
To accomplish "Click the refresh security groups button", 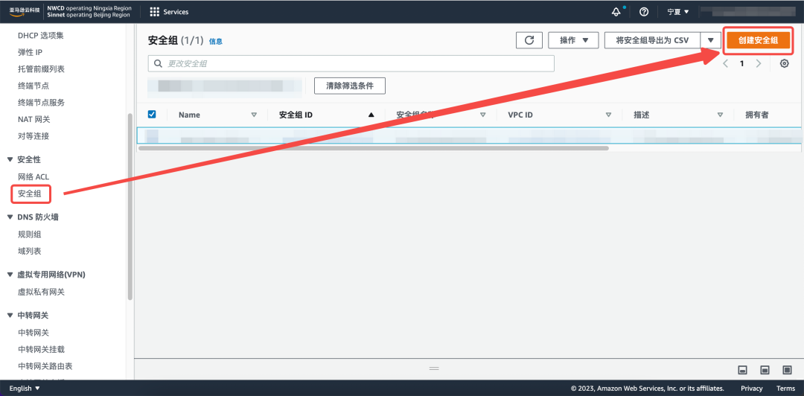I will [x=529, y=40].
